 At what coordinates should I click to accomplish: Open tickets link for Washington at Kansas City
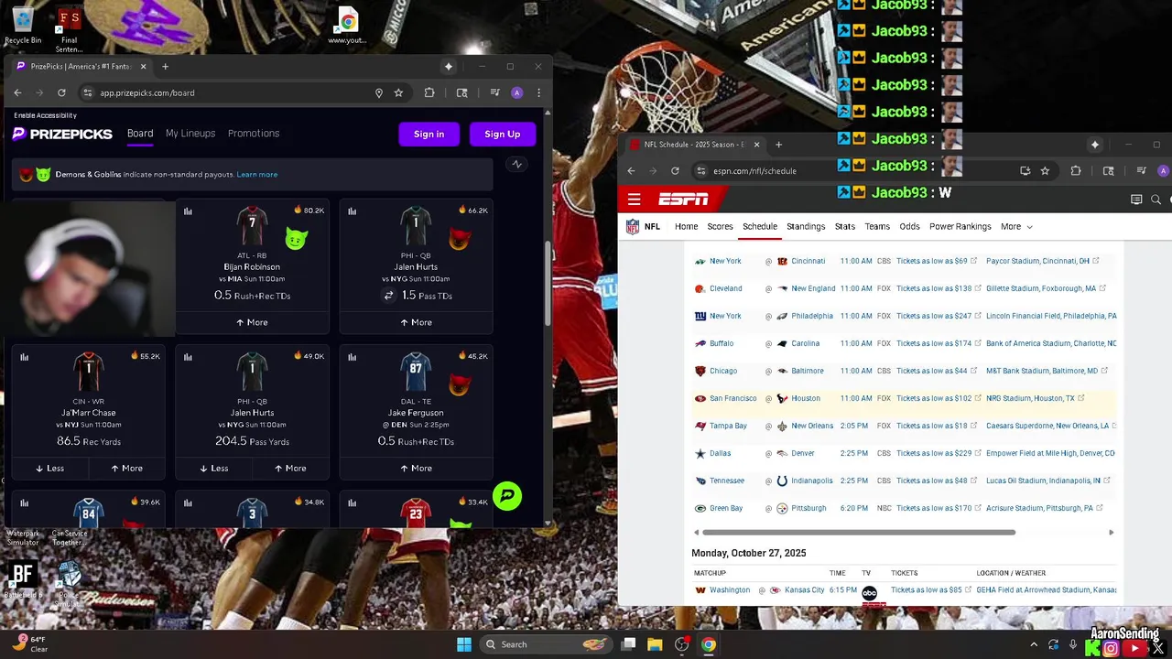(927, 590)
